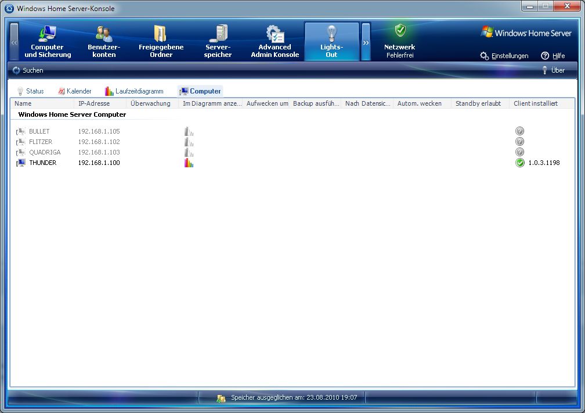Click the diagram icon for BULLET

tap(189, 131)
